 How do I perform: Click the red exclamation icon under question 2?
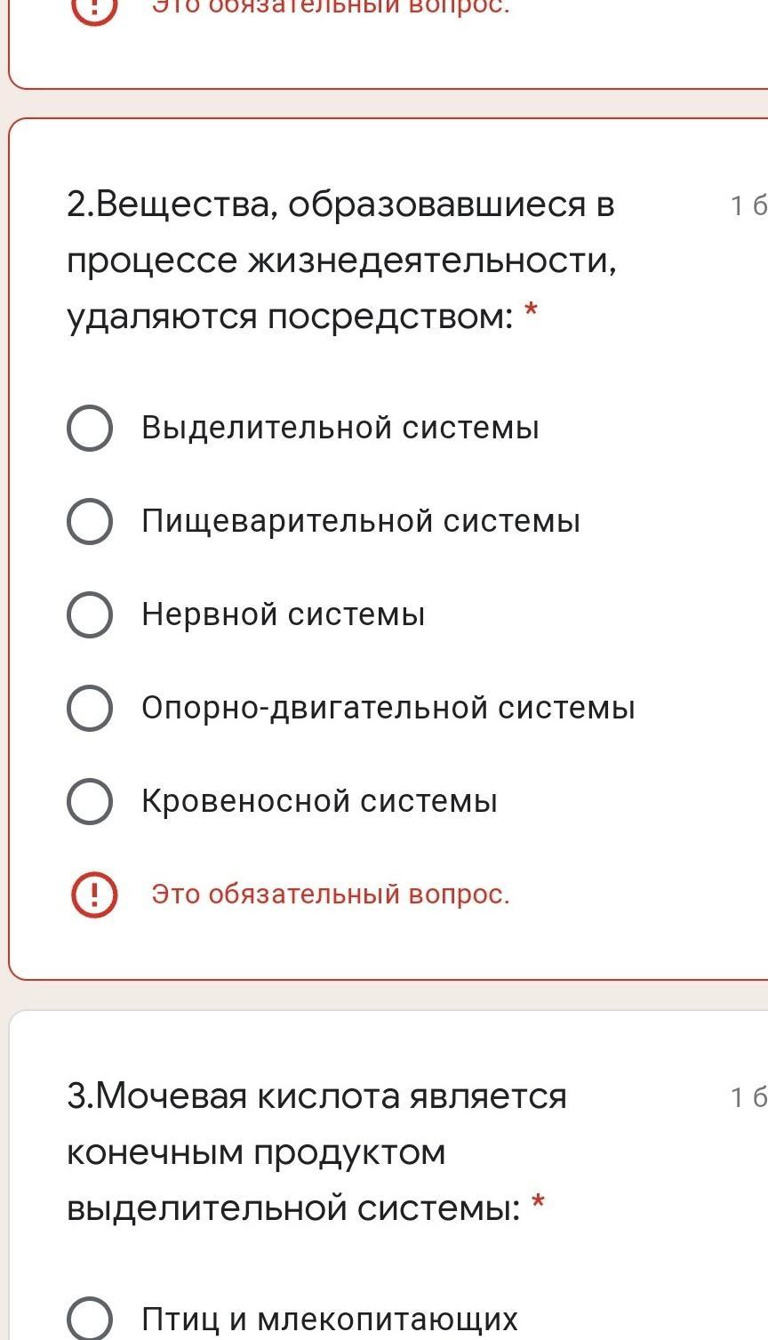(x=93, y=894)
